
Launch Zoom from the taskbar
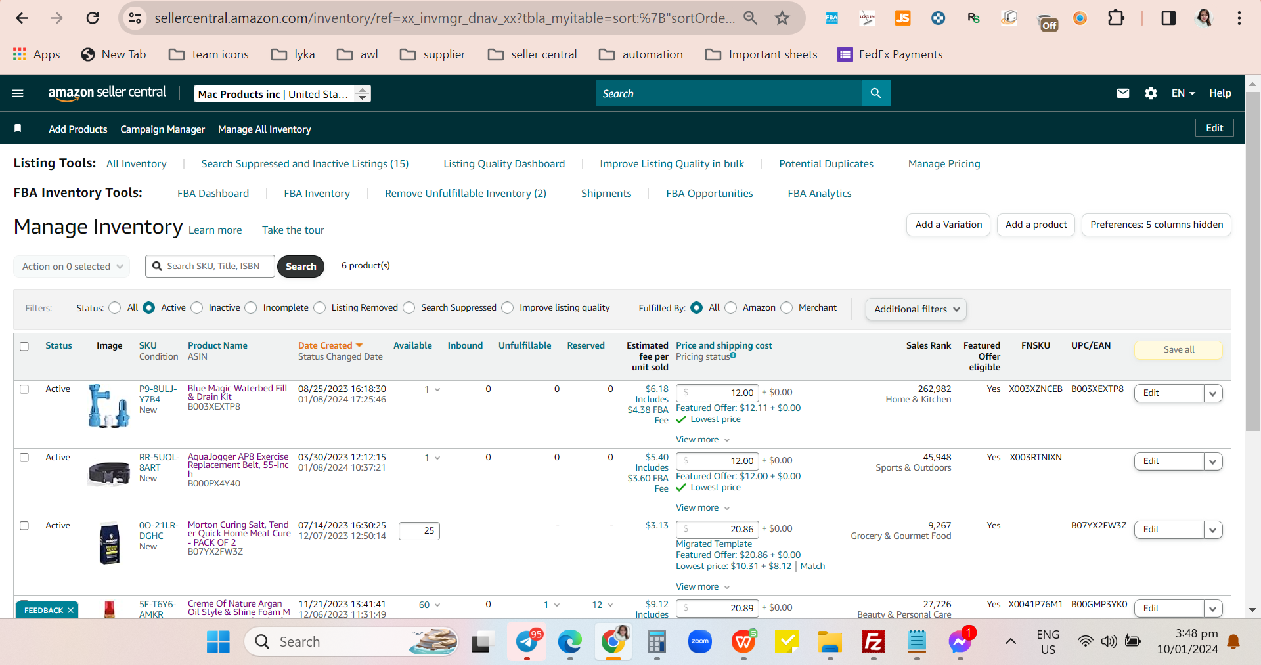click(700, 641)
